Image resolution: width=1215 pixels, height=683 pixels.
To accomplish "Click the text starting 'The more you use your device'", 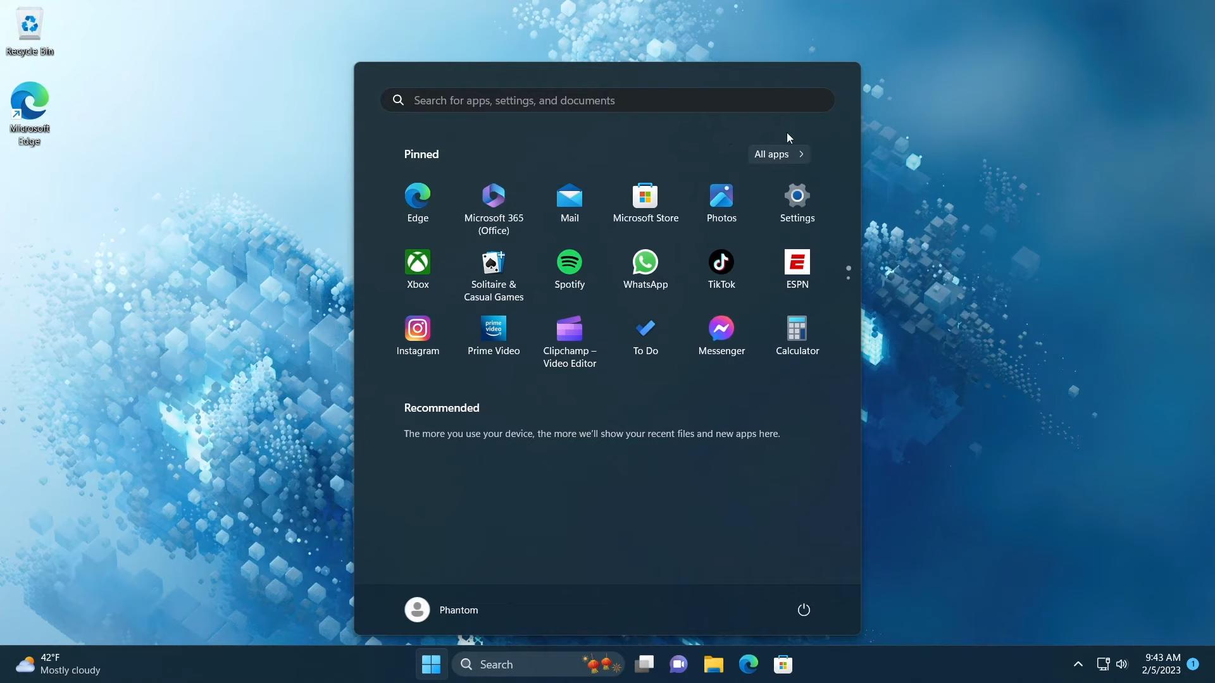I will click(x=592, y=434).
